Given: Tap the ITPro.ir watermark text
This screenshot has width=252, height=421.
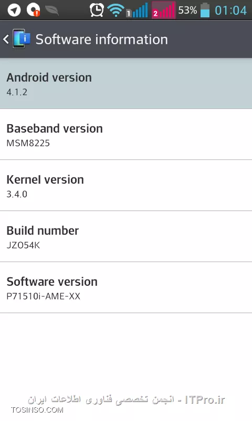Looking at the screenshot, I should tap(205, 400).
